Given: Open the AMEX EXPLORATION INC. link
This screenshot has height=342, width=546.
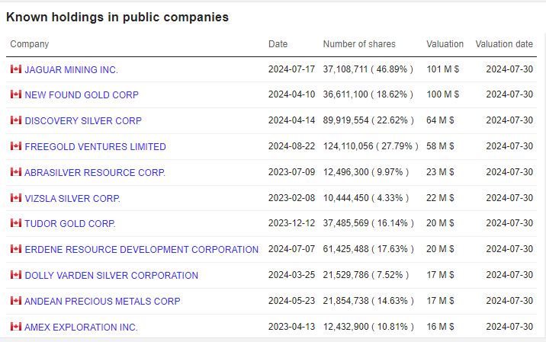Looking at the screenshot, I should [x=81, y=327].
